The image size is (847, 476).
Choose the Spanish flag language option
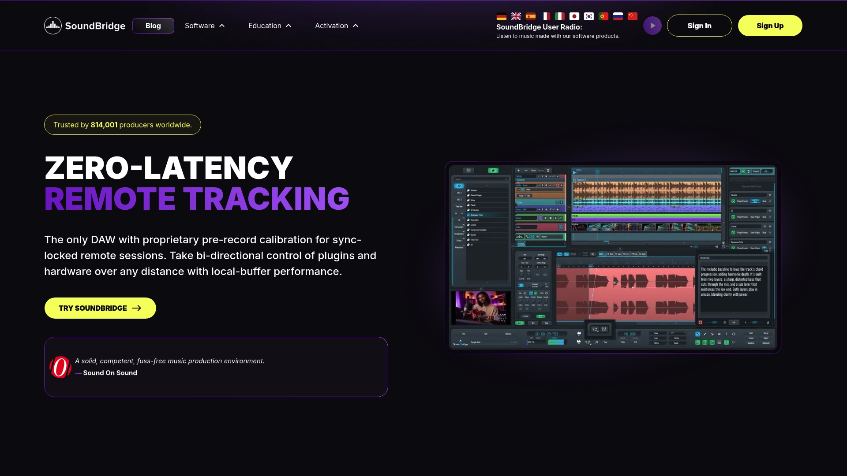530,16
